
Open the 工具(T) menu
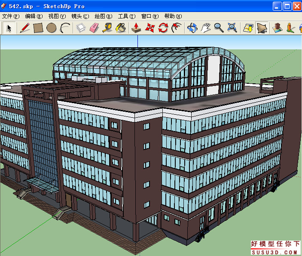pos(127,16)
